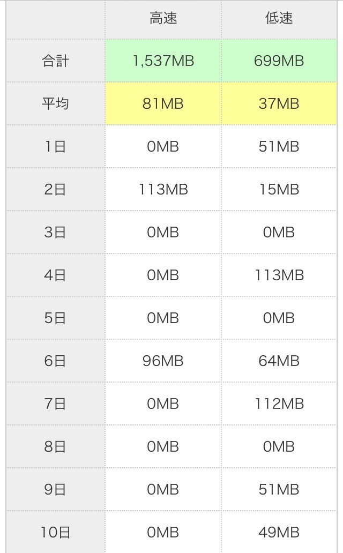Click the 51MB value in 9日 row
The image size is (343, 553).
click(x=279, y=489)
